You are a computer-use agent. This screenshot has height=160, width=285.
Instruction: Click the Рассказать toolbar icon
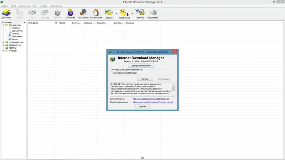pyautogui.click(x=153, y=14)
